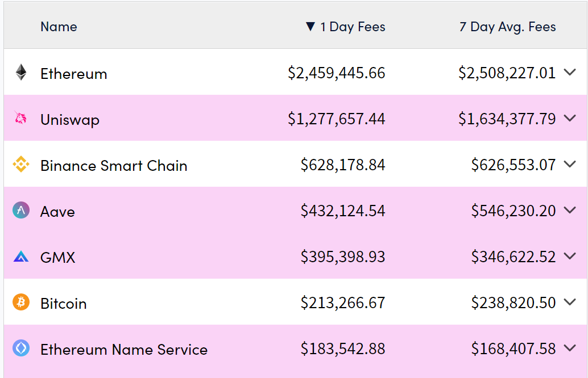This screenshot has width=588, height=378.
Task: Expand the Ethereum Name Service row
Action: [x=570, y=348]
